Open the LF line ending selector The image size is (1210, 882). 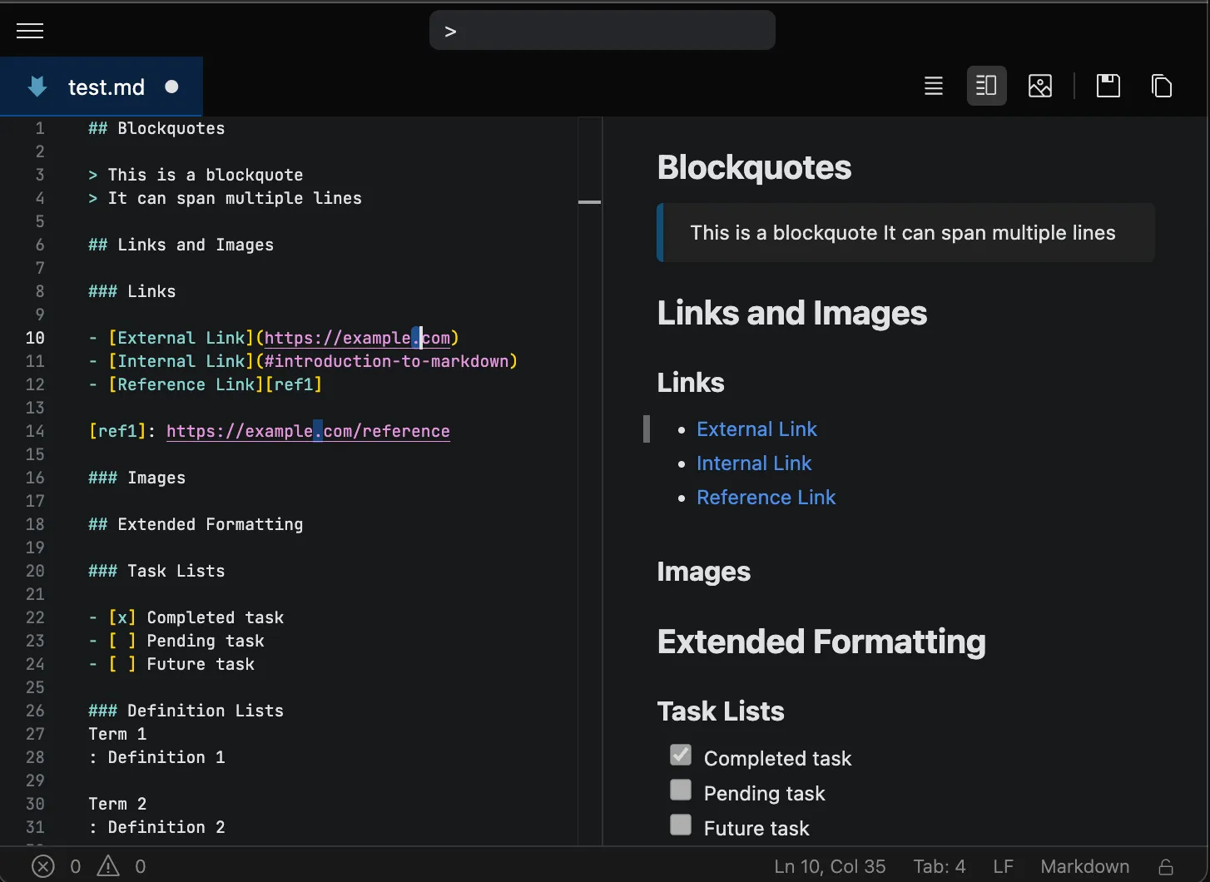click(1003, 866)
